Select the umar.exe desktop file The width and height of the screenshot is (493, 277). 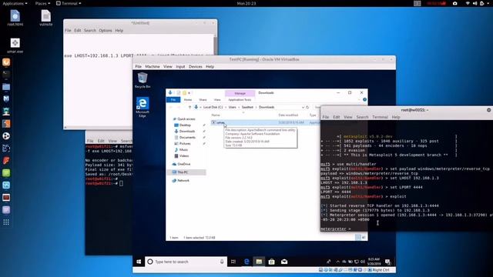(x=15, y=45)
